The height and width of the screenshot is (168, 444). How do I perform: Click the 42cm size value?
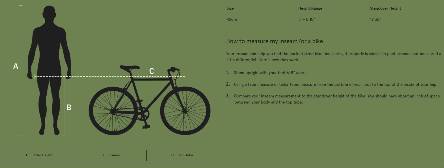tap(232, 20)
